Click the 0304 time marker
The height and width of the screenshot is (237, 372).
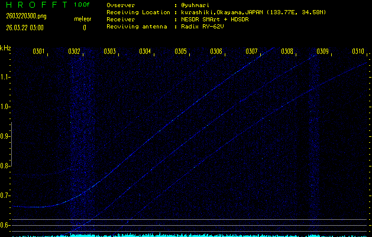(145, 52)
